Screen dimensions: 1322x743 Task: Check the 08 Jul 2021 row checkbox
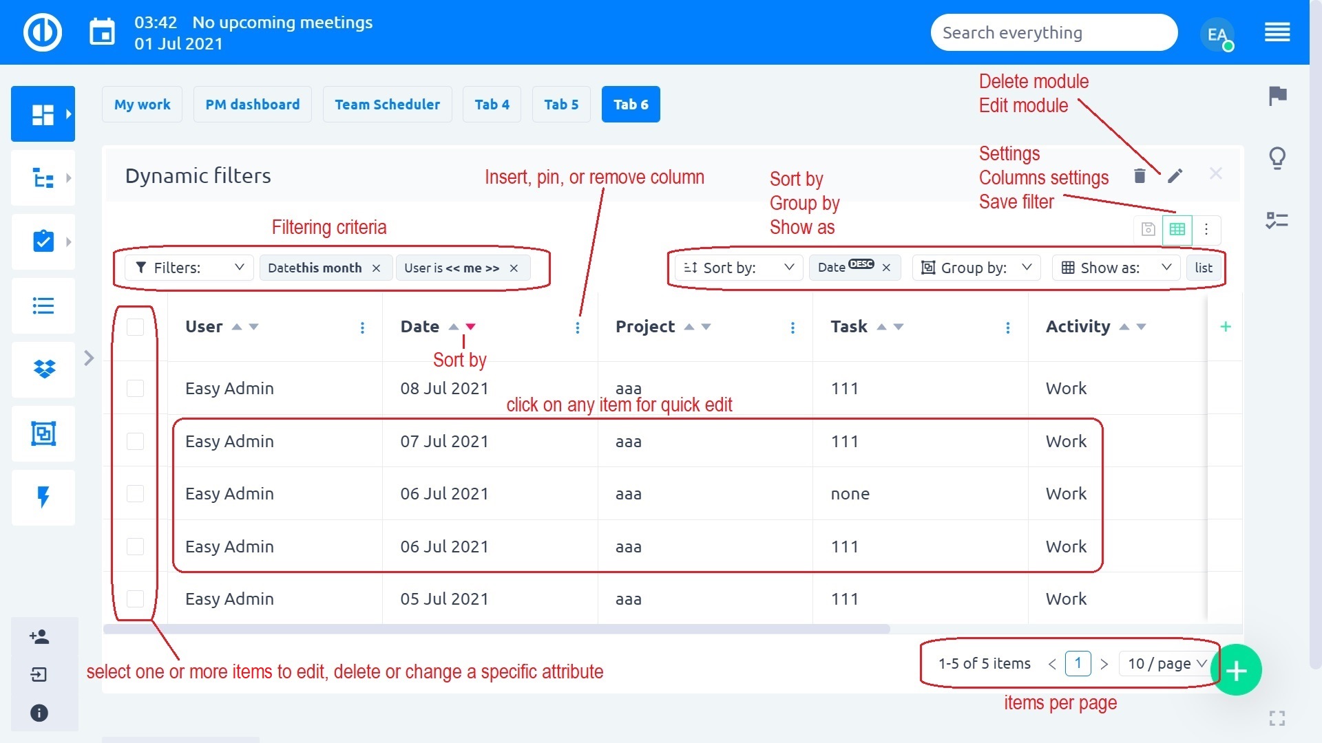pos(136,389)
